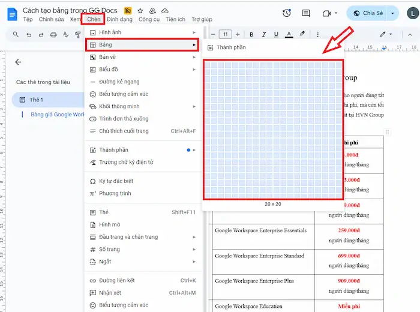Click the back arrow in outline panel
The width and height of the screenshot is (420, 312).
point(18,62)
